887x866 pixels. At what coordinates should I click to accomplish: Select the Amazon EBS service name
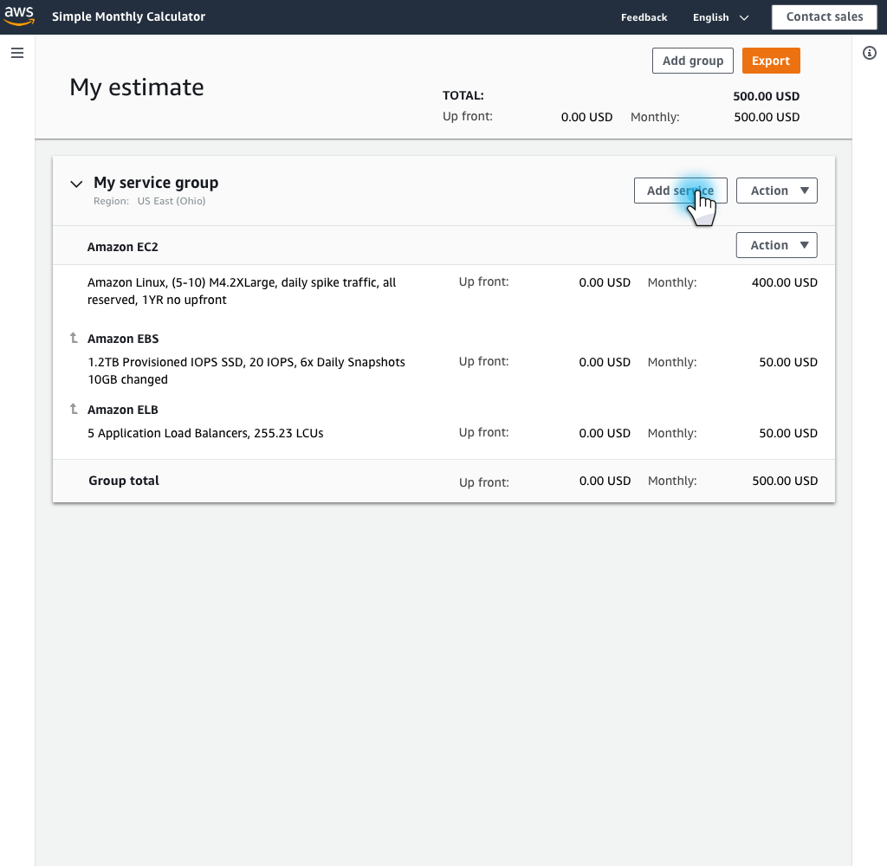123,339
